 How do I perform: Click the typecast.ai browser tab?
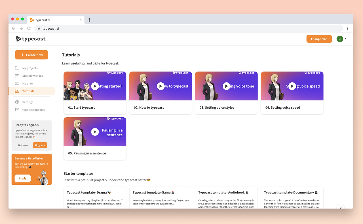pyautogui.click(x=56, y=20)
